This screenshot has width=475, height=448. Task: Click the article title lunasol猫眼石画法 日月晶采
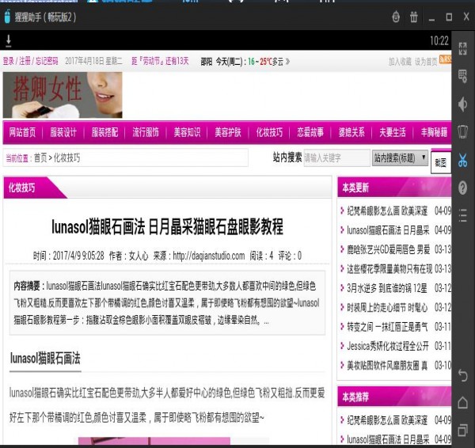[167, 226]
